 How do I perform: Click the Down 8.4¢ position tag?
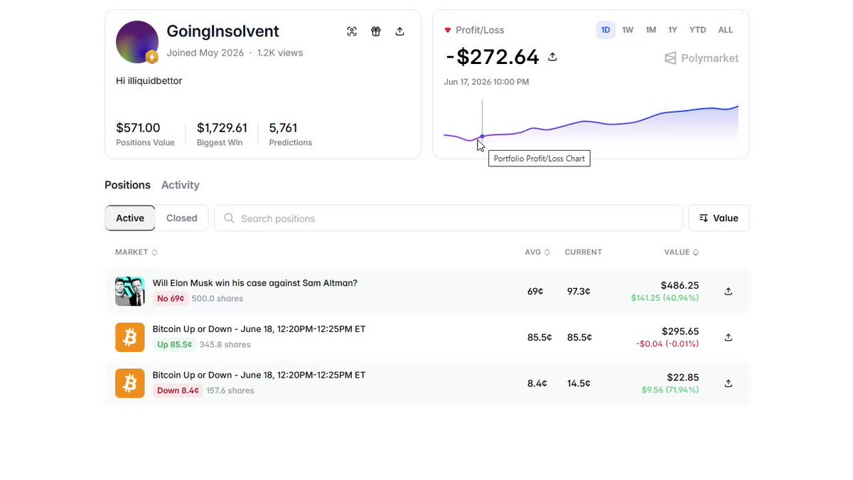[178, 390]
